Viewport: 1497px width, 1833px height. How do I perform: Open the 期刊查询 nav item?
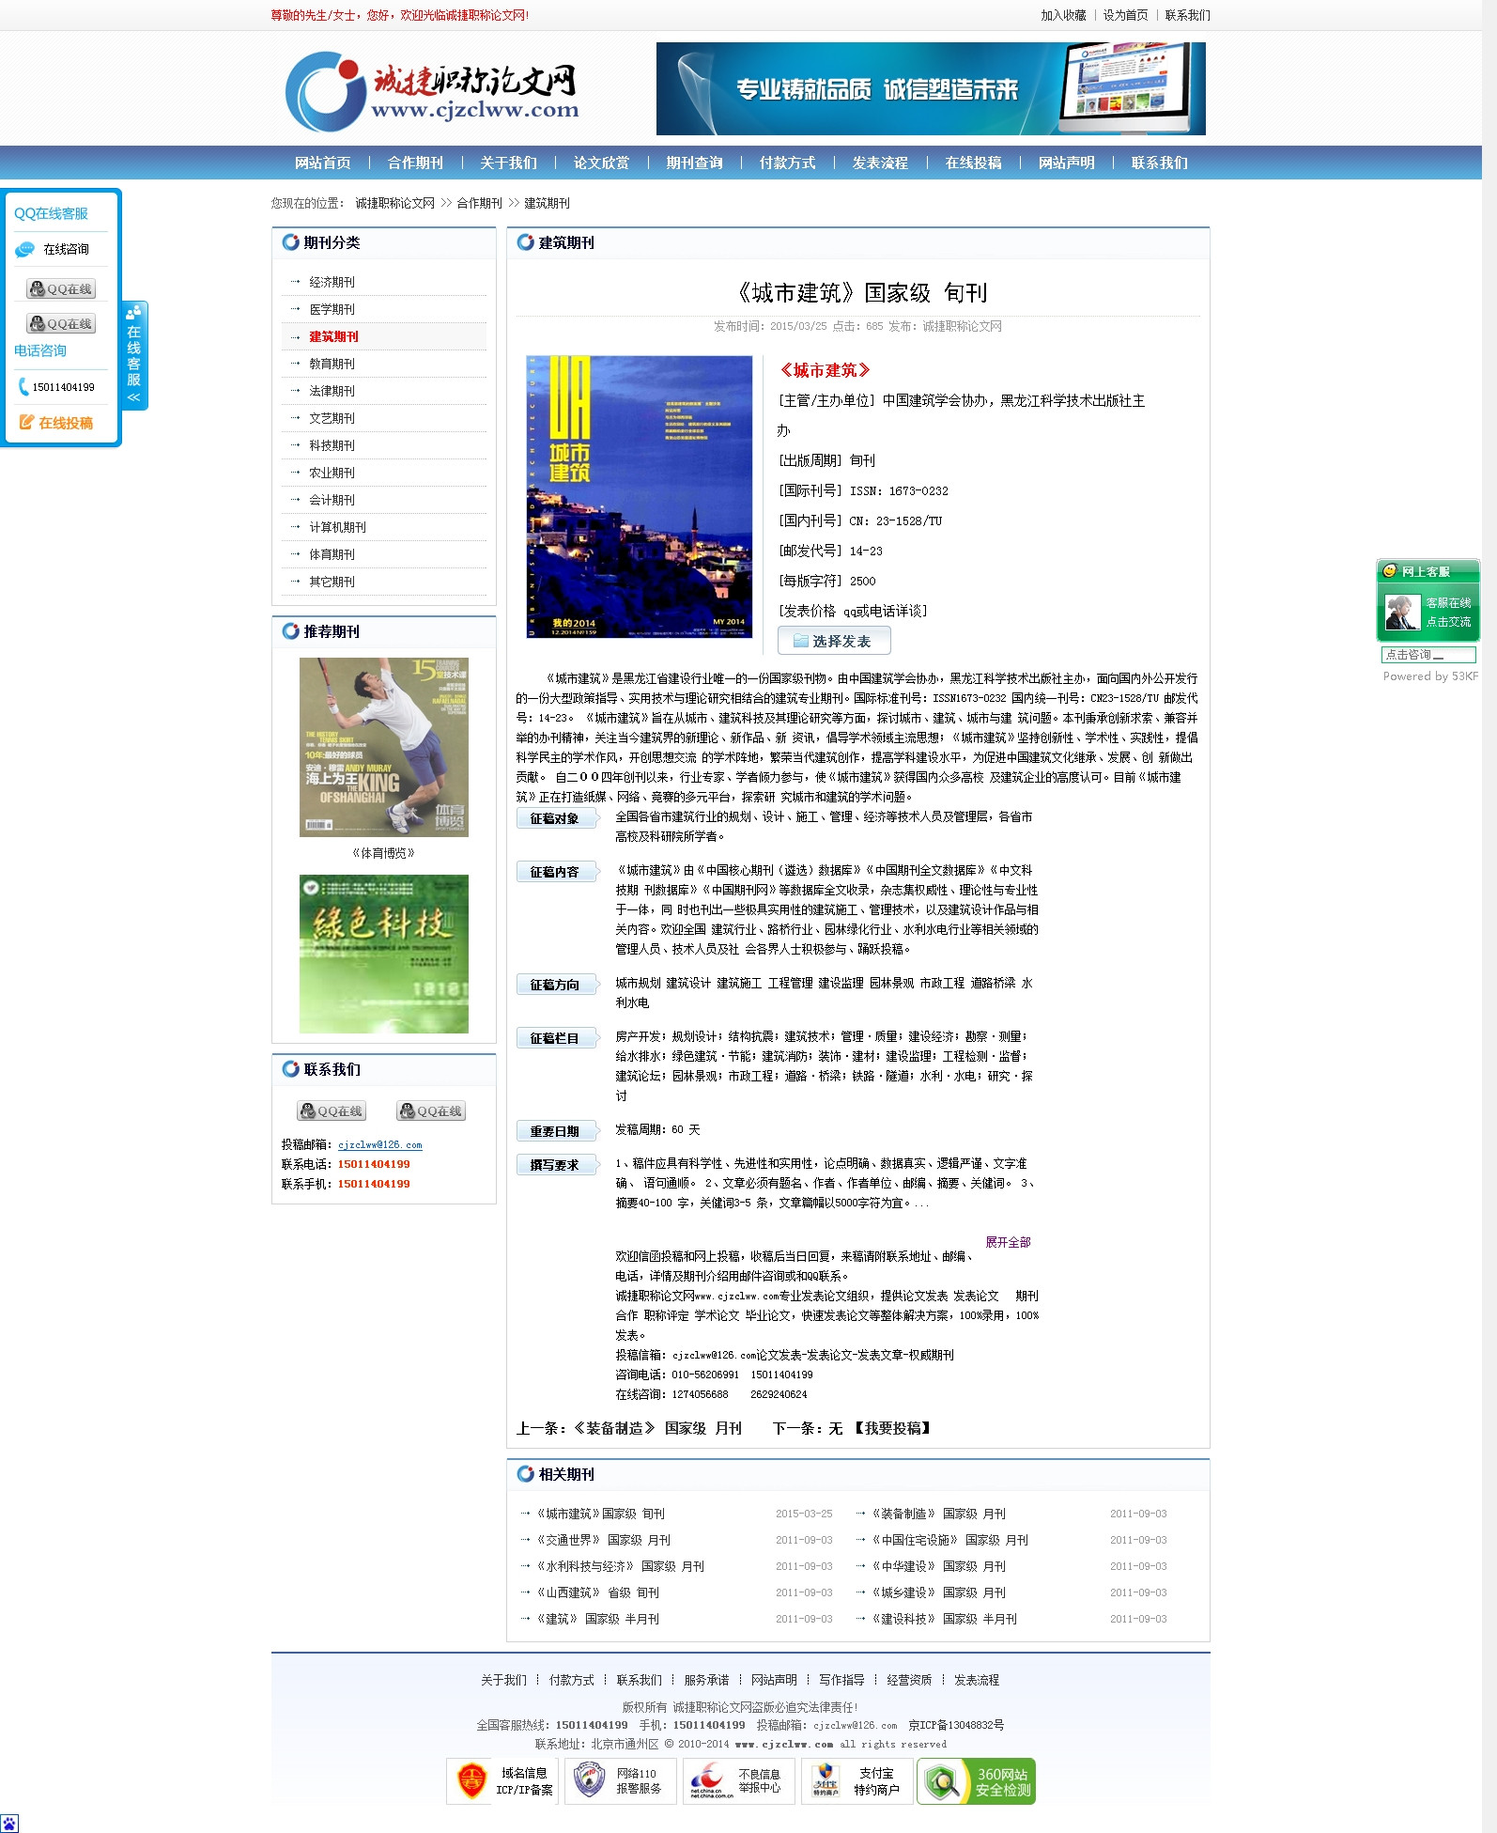click(694, 163)
